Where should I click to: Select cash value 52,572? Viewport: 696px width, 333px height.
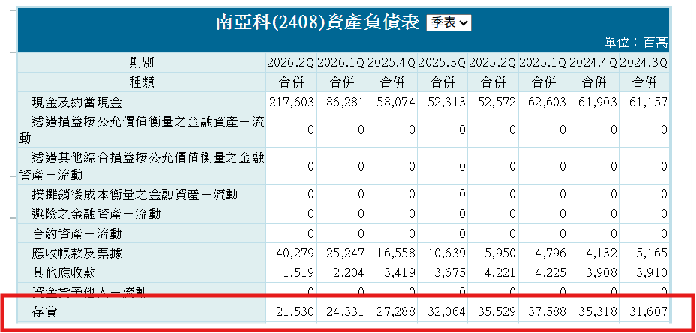pyautogui.click(x=496, y=103)
